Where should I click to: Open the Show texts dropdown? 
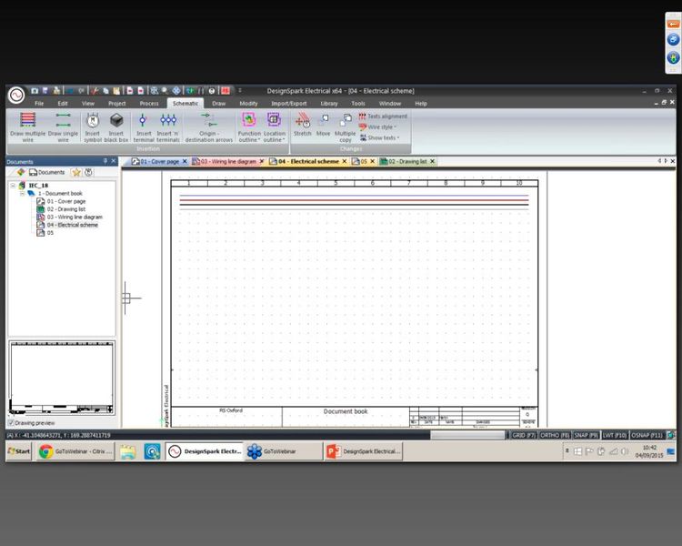pos(380,137)
